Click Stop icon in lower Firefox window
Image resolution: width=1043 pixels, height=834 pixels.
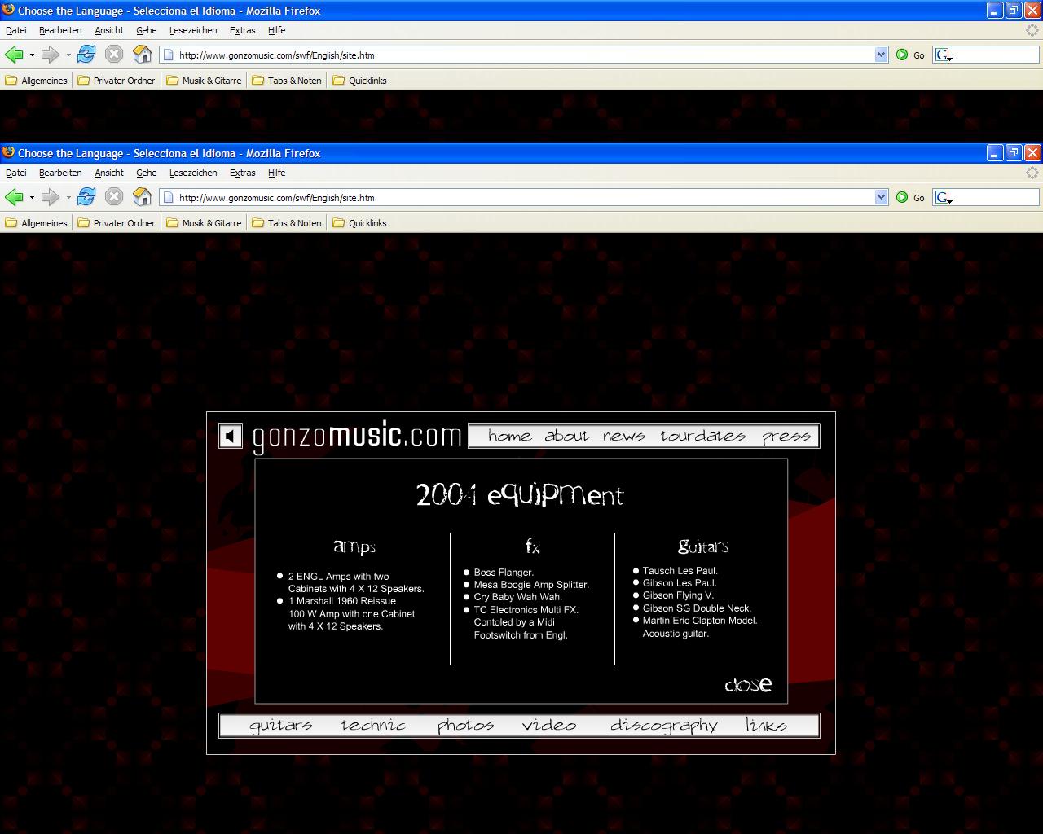point(114,197)
